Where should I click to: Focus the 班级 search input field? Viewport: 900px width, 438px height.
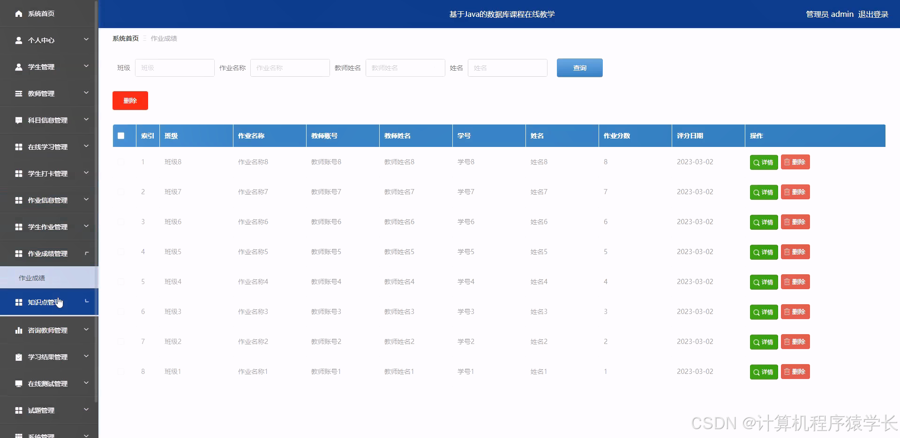pos(175,68)
